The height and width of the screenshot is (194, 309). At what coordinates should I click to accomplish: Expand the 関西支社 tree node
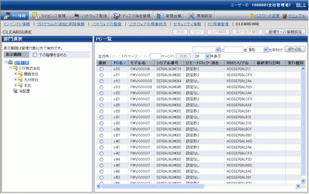click(15, 74)
